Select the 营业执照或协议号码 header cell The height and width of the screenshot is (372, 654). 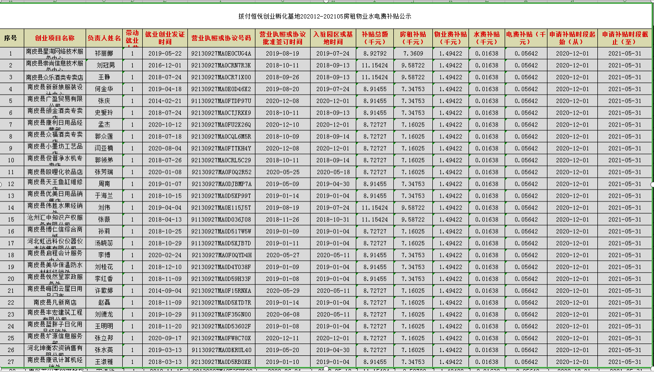[221, 38]
